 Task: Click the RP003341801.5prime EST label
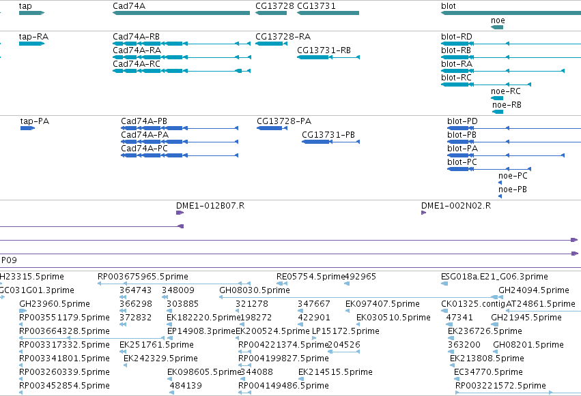[x=64, y=359]
